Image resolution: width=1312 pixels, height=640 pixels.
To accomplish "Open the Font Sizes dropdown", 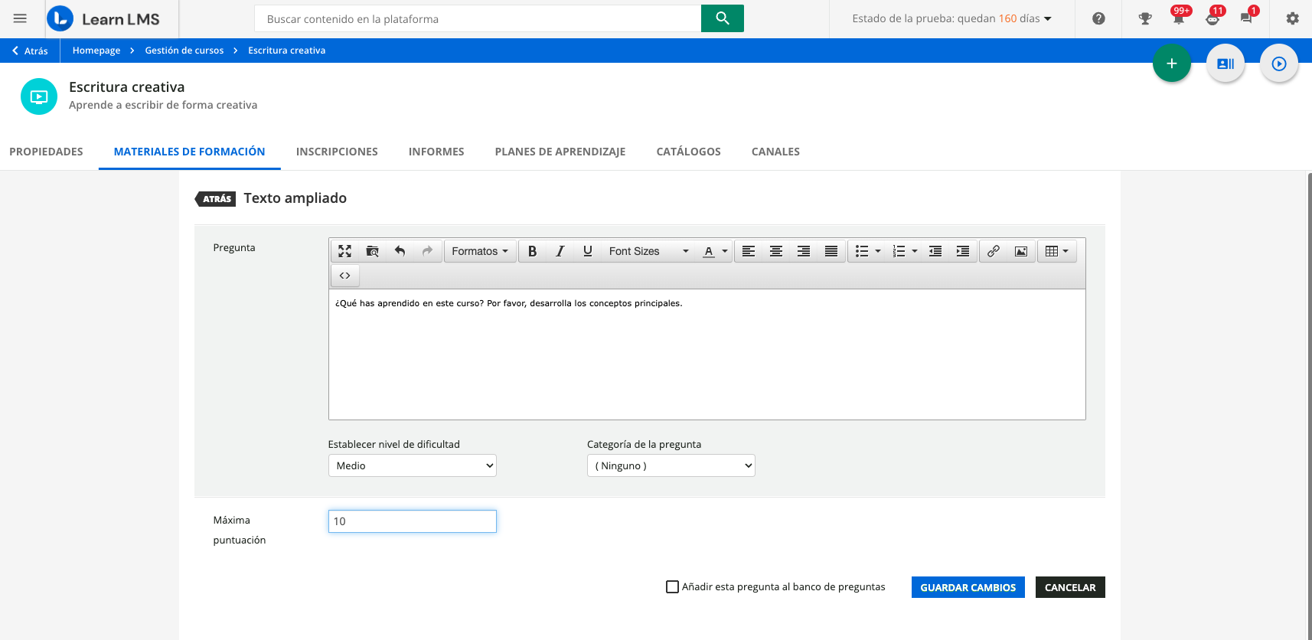I will point(649,251).
